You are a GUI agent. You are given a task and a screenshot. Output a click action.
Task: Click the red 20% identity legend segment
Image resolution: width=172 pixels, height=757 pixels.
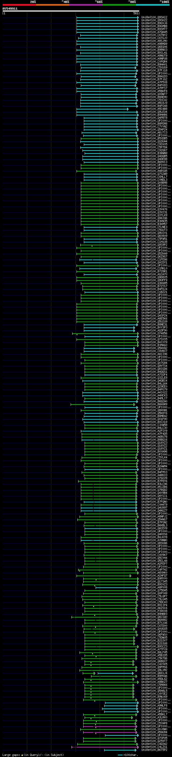click(x=19, y=5)
